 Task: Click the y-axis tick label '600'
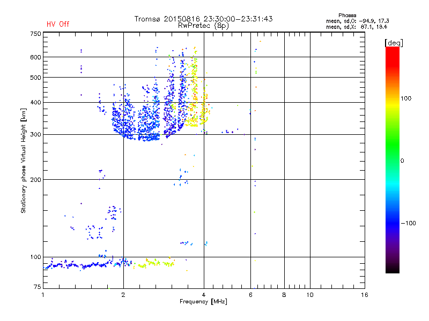point(35,57)
